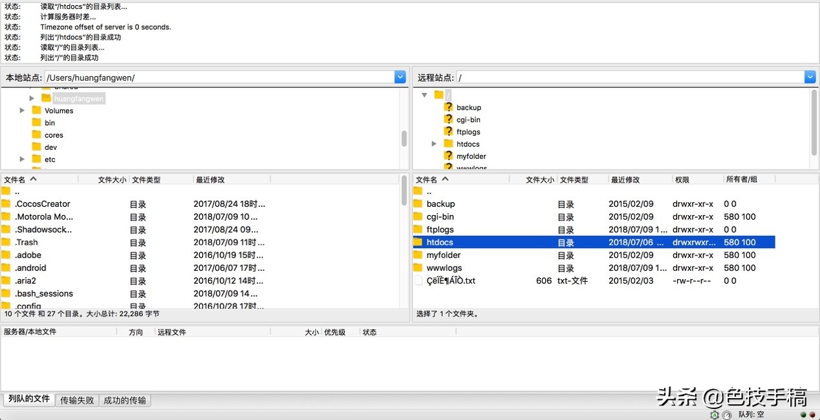The height and width of the screenshot is (420, 820).
Task: Switch to 列队的文件 tab
Action: click(28, 399)
